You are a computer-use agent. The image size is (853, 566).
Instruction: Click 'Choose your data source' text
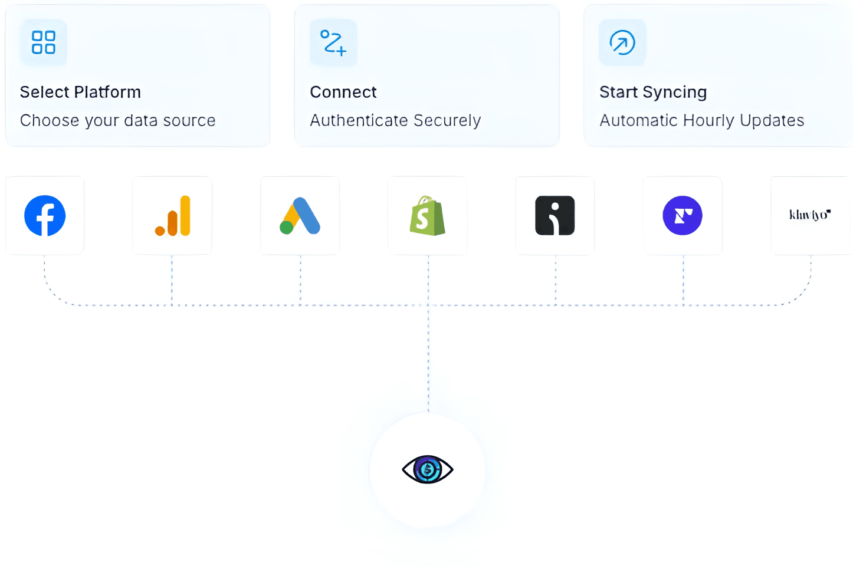coord(118,120)
